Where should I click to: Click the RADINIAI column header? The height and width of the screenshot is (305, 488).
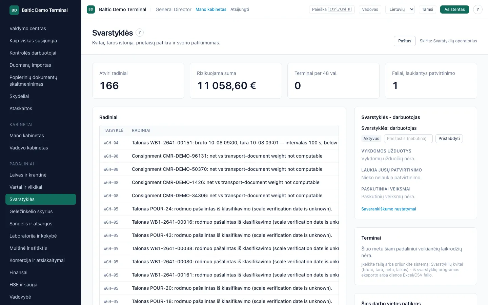[141, 130]
